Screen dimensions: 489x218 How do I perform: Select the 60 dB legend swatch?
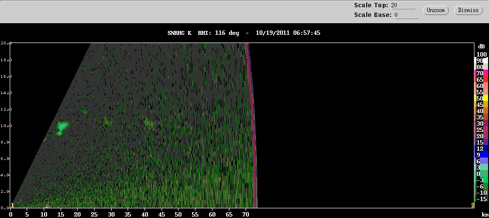coord(482,86)
